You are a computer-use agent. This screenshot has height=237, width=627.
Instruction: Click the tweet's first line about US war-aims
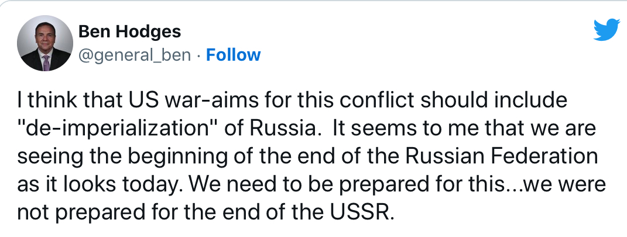tap(292, 100)
